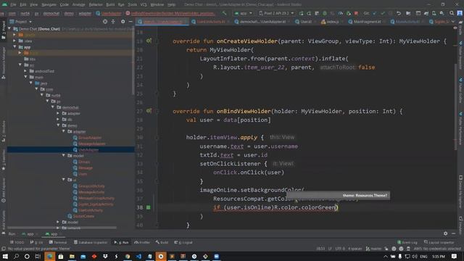Switch to the MainActivity.kt editor tab
The image size is (464, 261).
pos(407,22)
